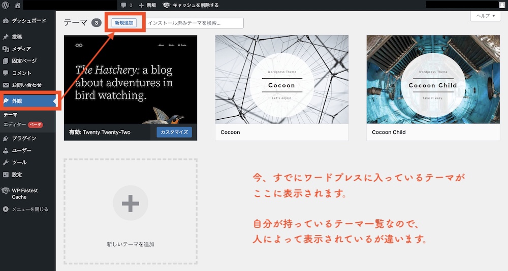Click the メディア icon in sidebar
Image resolution: width=508 pixels, height=271 pixels.
pyautogui.click(x=6, y=49)
